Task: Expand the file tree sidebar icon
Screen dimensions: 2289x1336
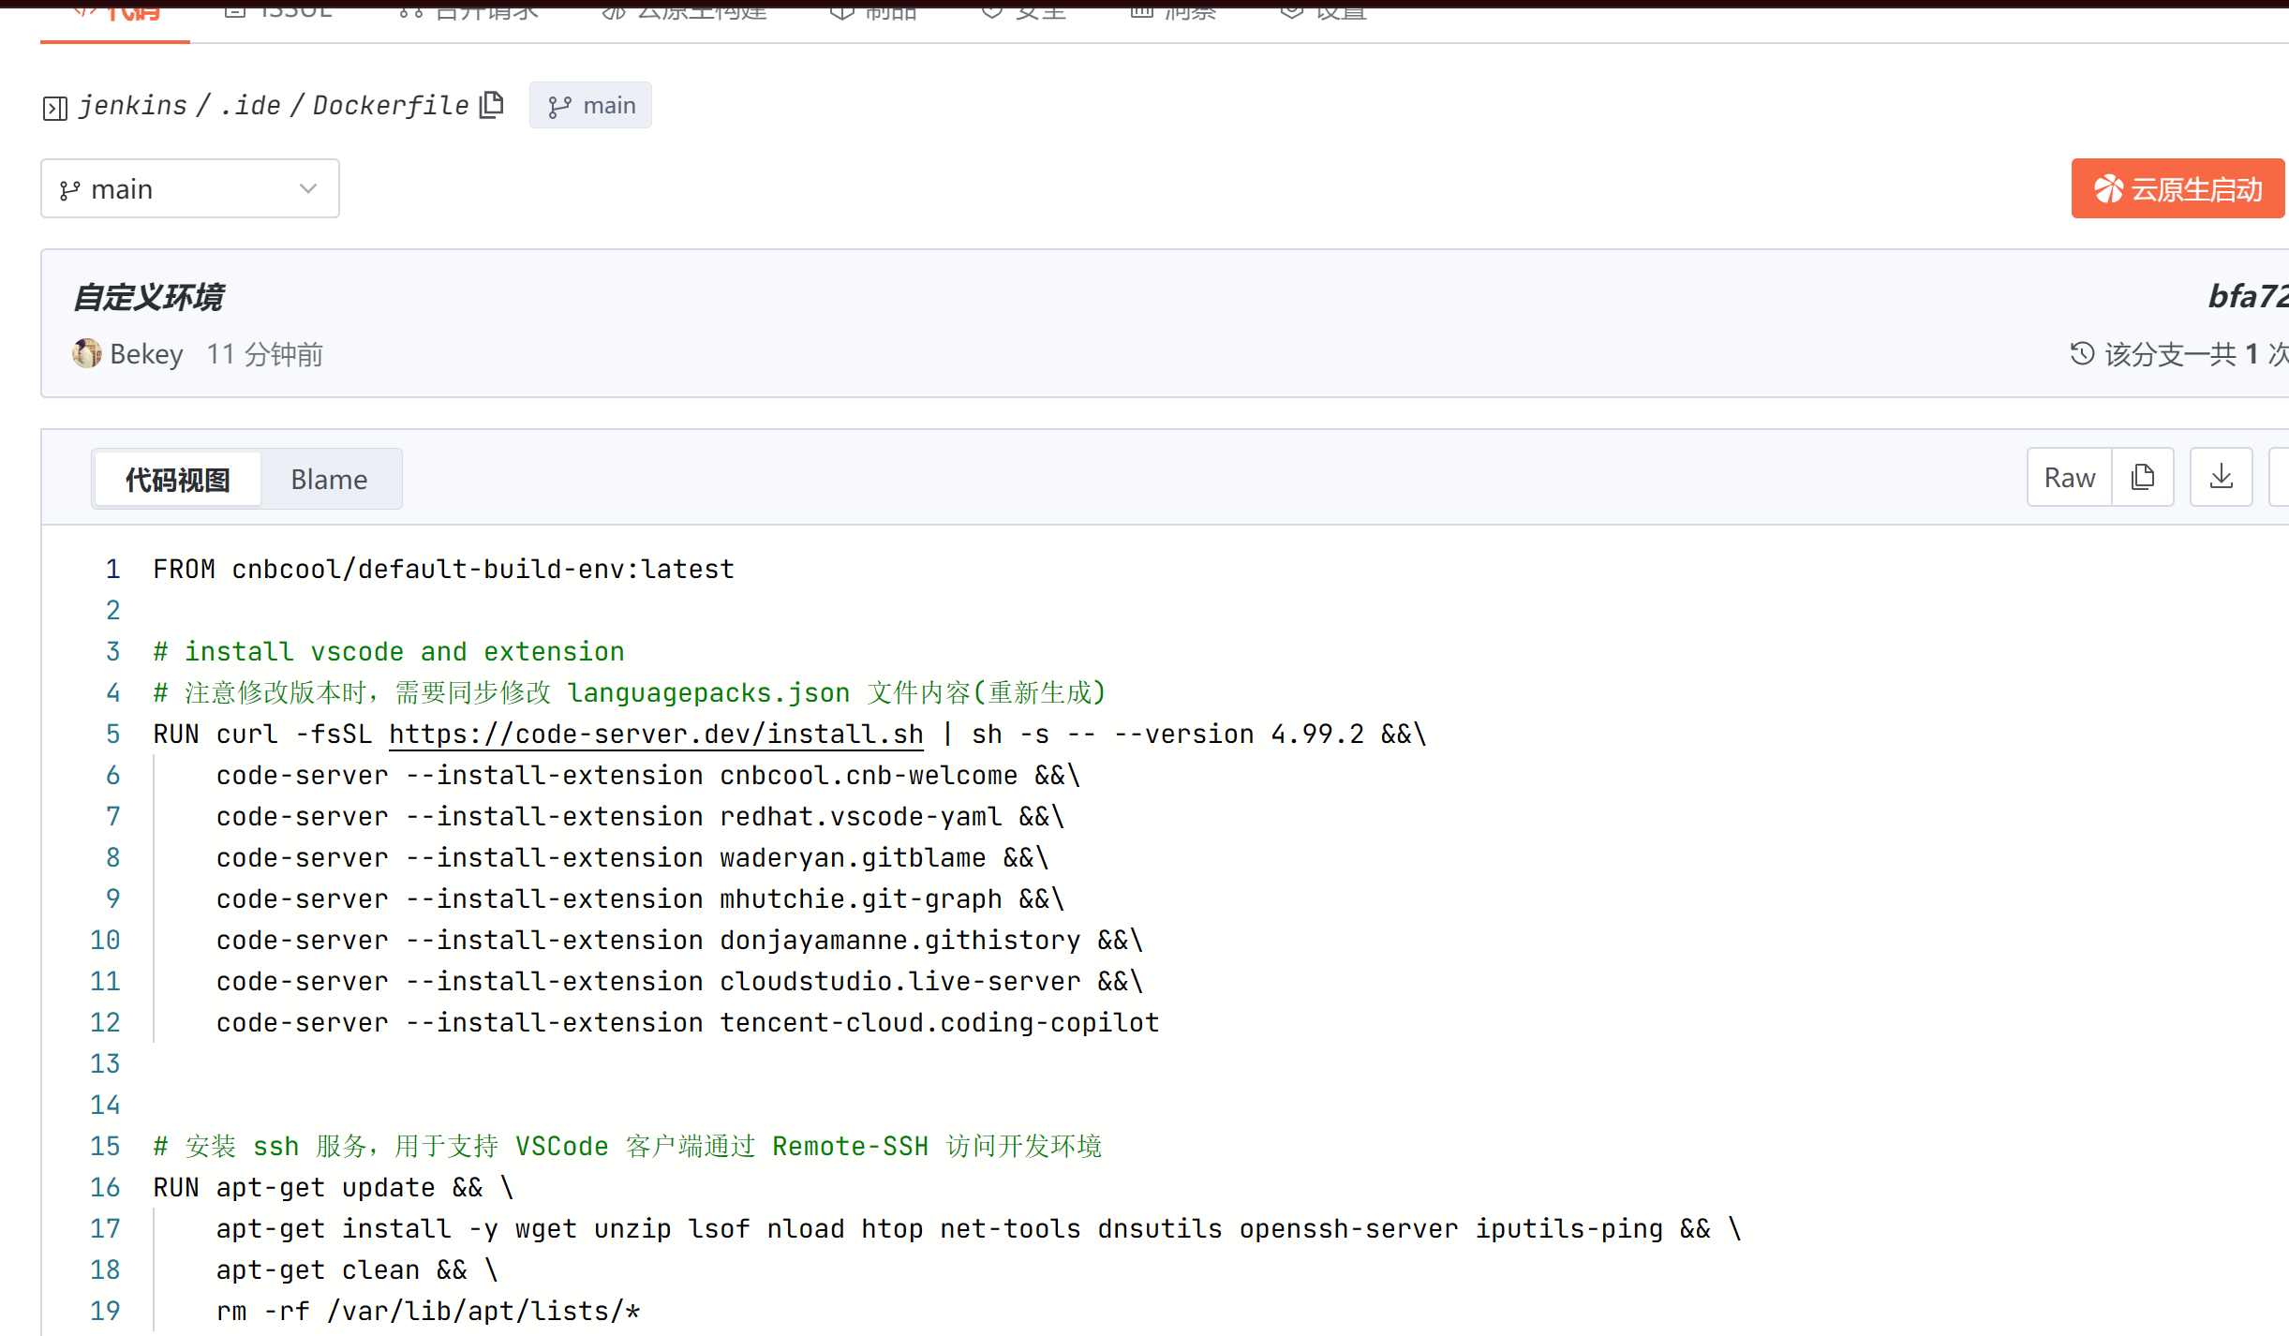Action: [x=55, y=109]
